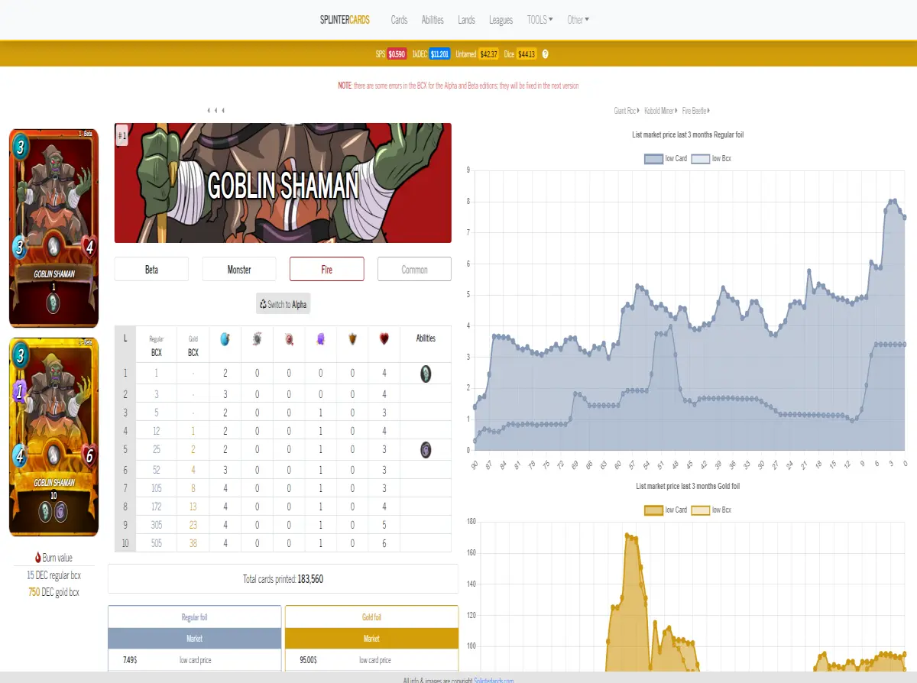
Task: Click the SPS price badge $0.590
Action: (x=397, y=54)
